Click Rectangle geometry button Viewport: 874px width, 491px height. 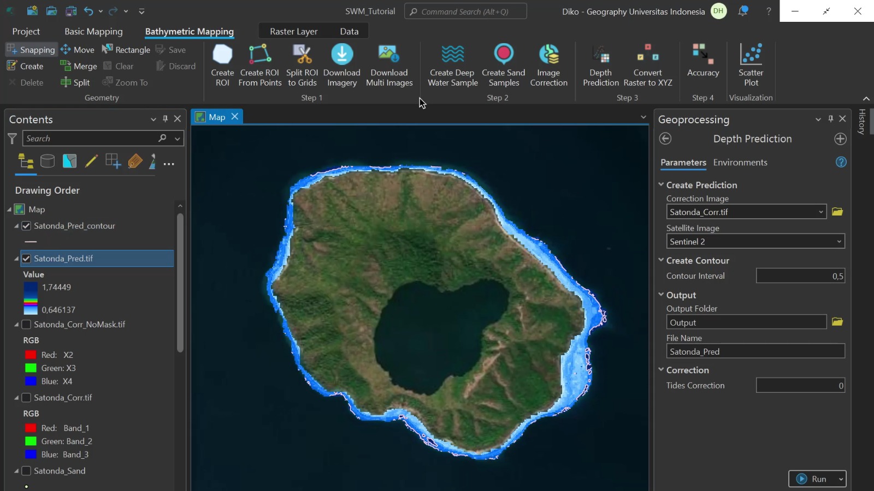(x=126, y=50)
